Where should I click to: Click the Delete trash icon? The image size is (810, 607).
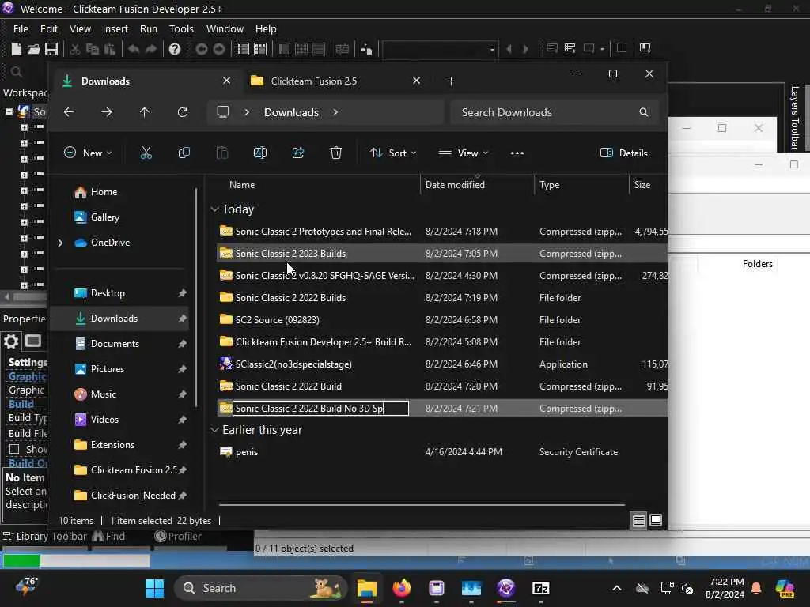pyautogui.click(x=335, y=153)
